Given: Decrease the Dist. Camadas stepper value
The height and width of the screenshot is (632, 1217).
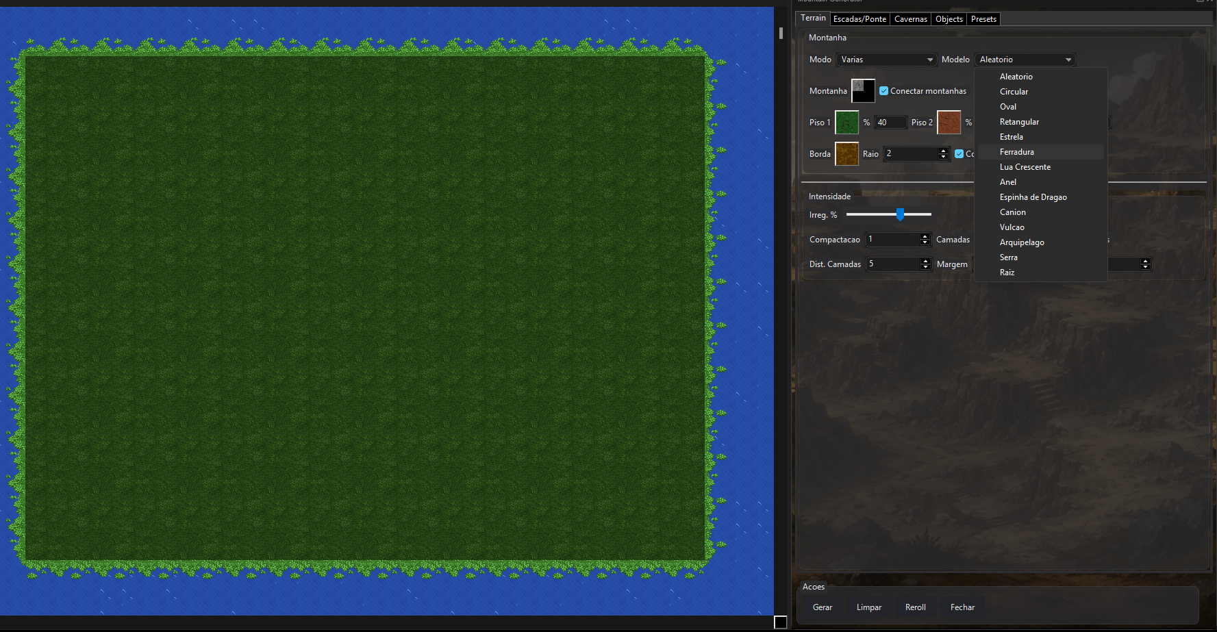Looking at the screenshot, I should [926, 268].
